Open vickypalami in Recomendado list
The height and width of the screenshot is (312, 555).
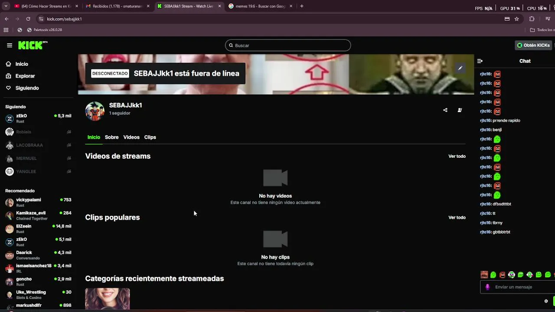[38, 202]
